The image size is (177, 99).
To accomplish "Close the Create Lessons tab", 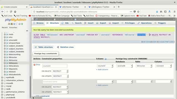I will coord(27,7).
